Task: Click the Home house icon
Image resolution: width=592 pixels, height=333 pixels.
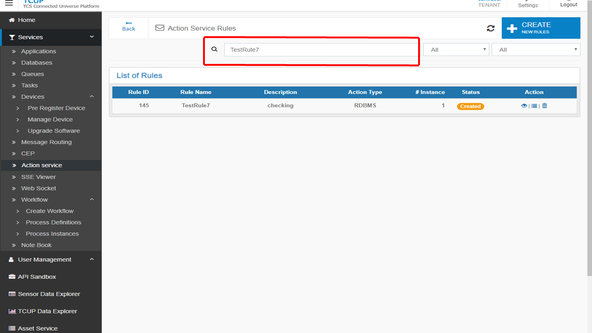Action: [x=12, y=20]
